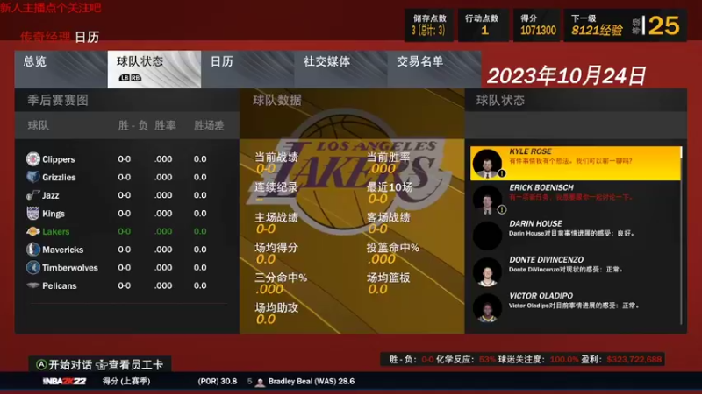The height and width of the screenshot is (394, 702).
Task: Click alert badge on Kyle Rose portrait
Action: pyautogui.click(x=501, y=173)
